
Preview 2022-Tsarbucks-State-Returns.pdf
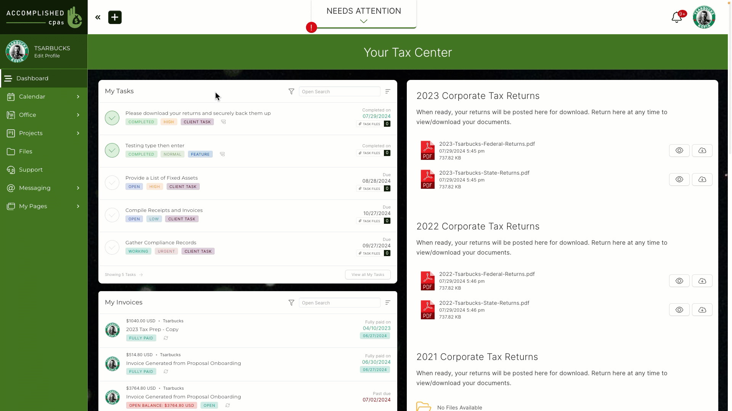679,310
